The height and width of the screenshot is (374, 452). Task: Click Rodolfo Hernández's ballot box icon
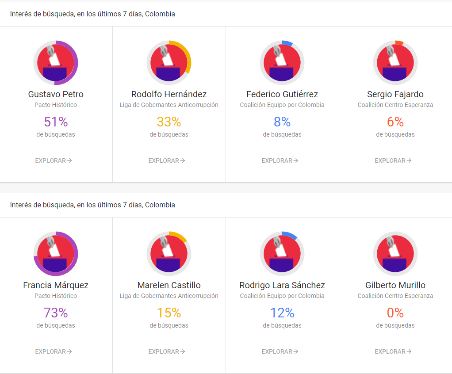(169, 63)
